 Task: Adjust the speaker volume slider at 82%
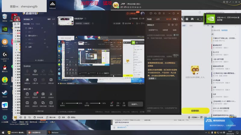[95, 103]
